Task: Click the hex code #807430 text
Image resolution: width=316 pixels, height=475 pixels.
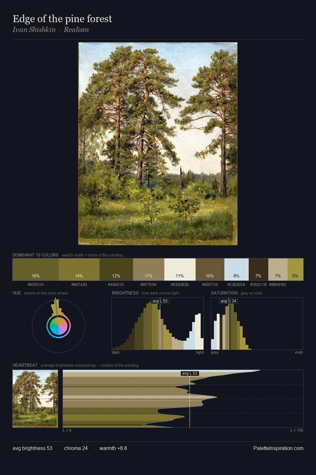Action: [79, 284]
